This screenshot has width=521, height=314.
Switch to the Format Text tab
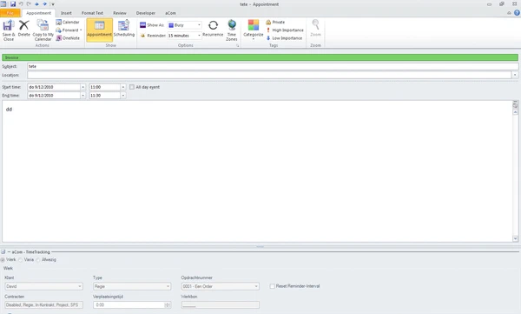coord(92,13)
